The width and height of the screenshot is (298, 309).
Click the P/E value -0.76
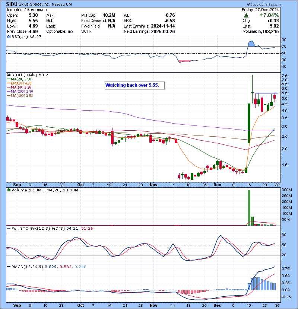[x=169, y=15]
